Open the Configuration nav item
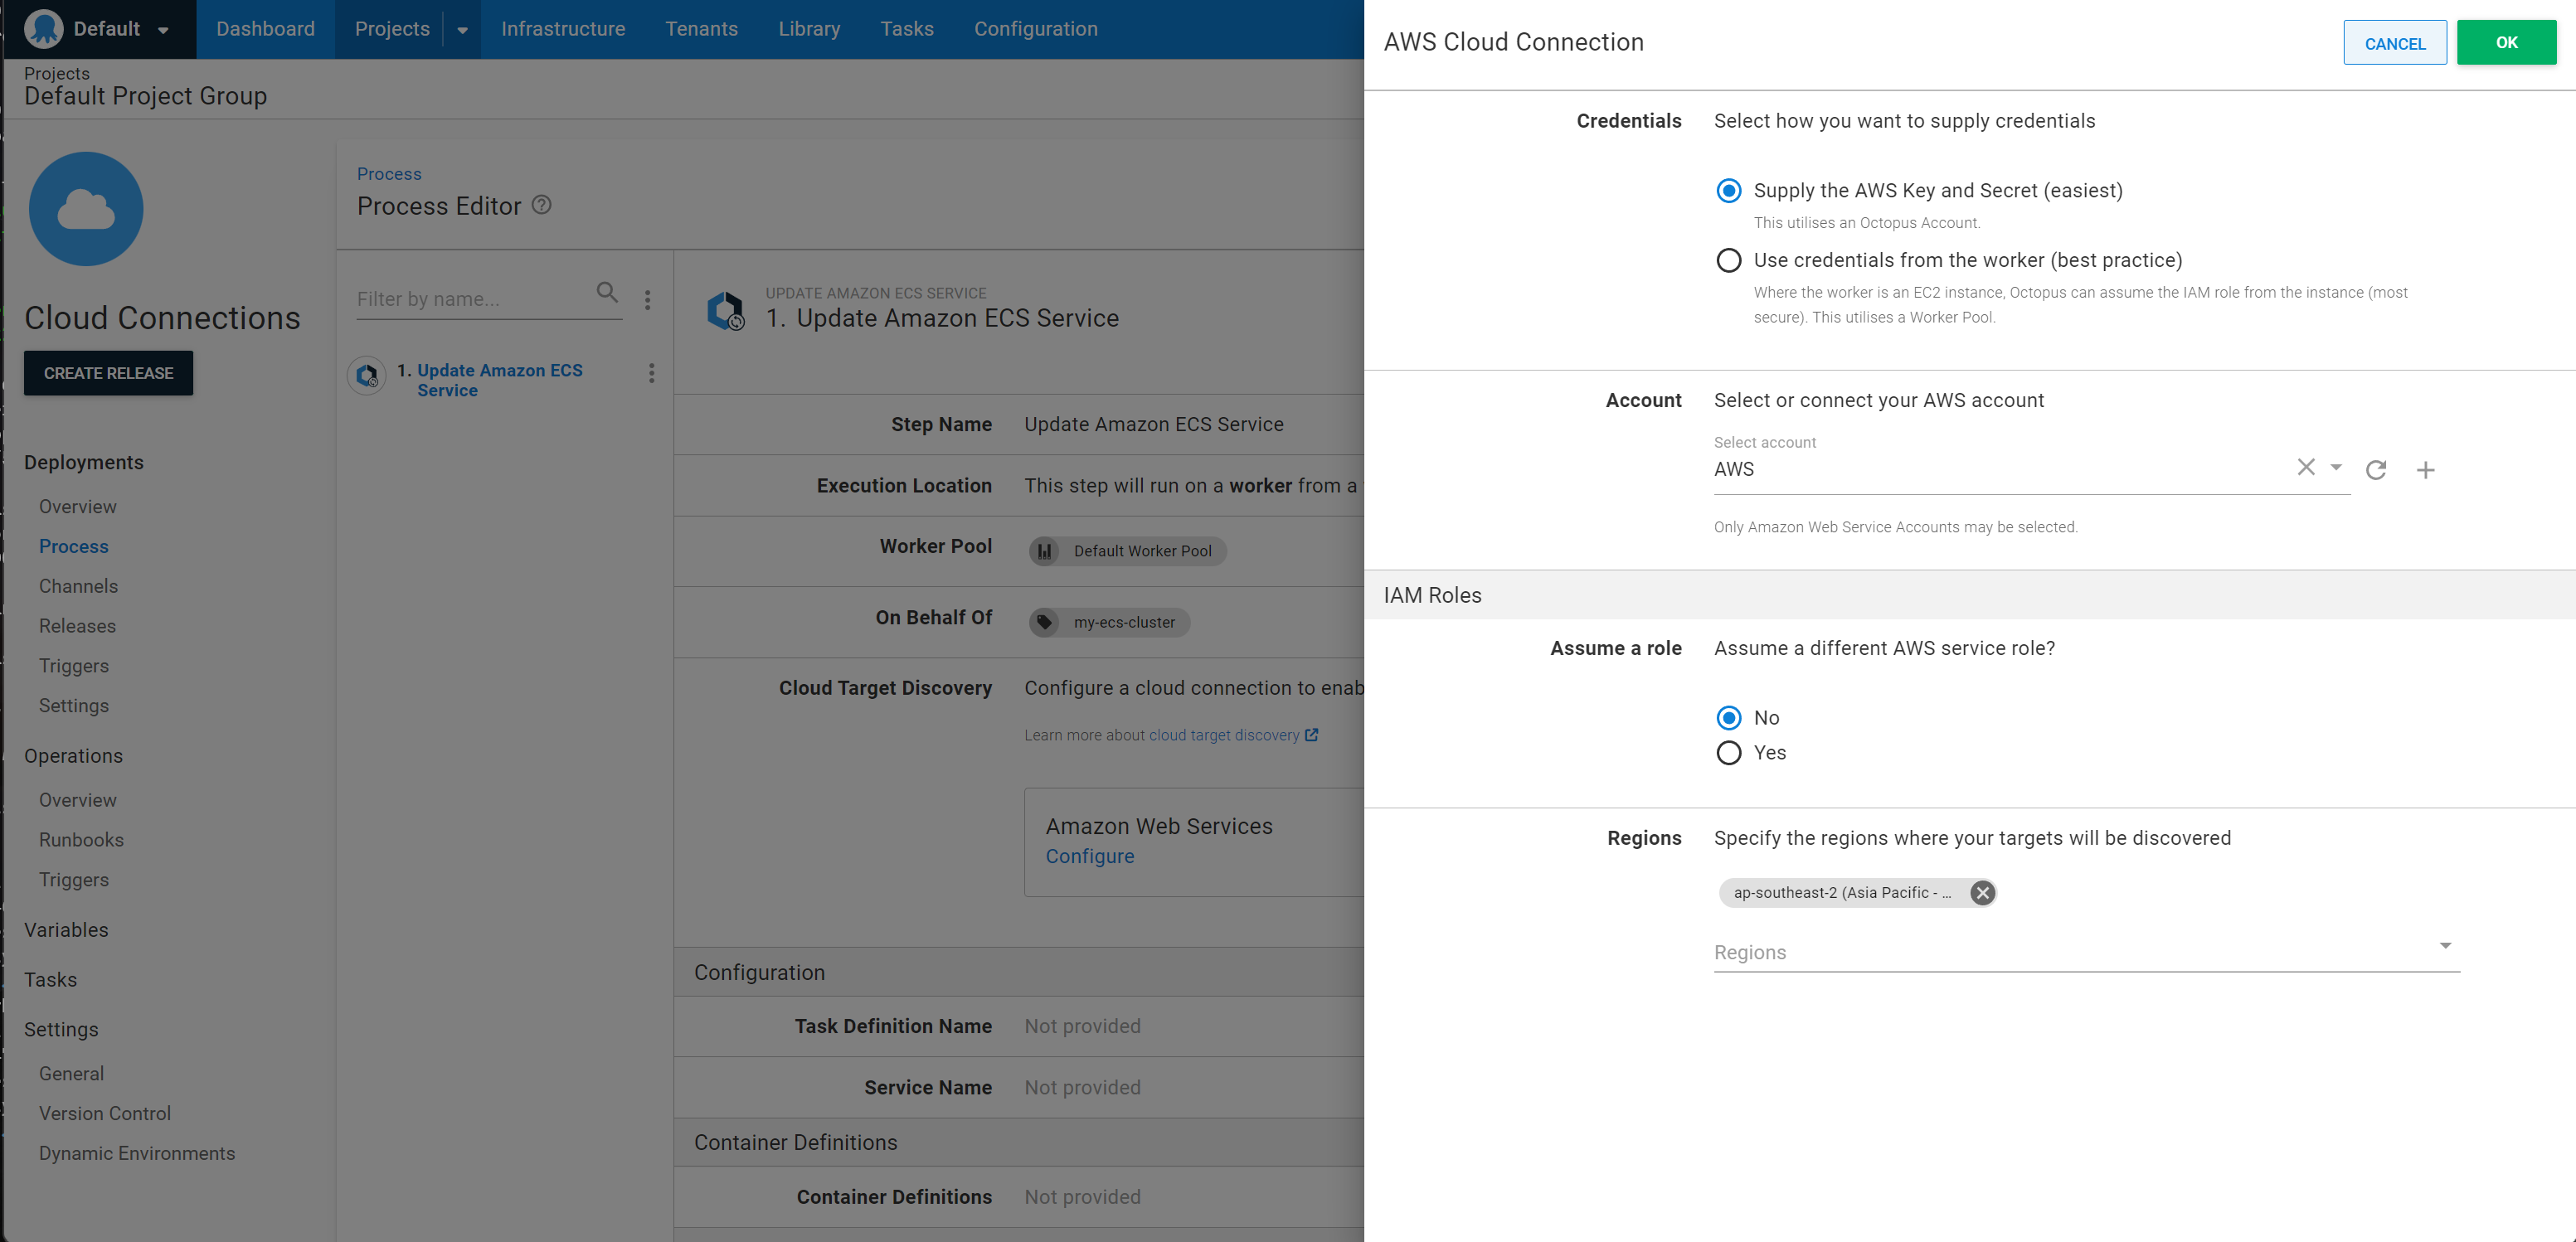Viewport: 2576px width, 1242px height. click(x=1036, y=29)
